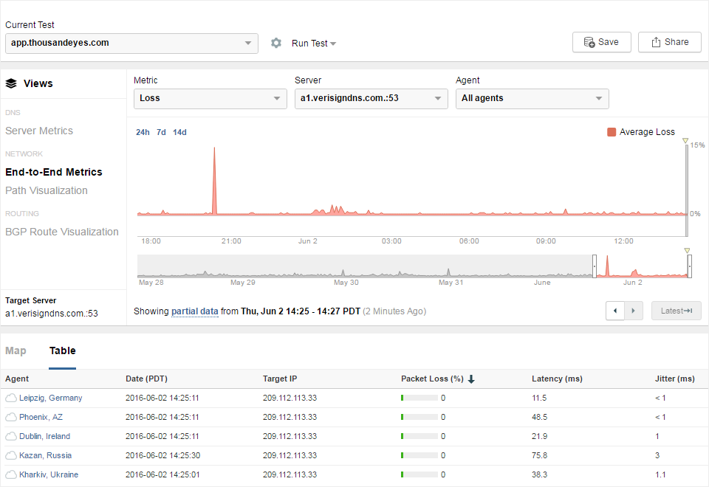Click the gear settings icon beside Run Test
This screenshot has width=709, height=487.
[x=276, y=43]
